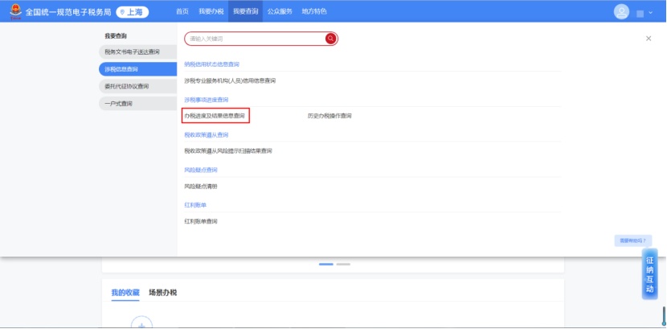Open the user avatar profile icon
Screen dimensions: 667x329
point(621,12)
